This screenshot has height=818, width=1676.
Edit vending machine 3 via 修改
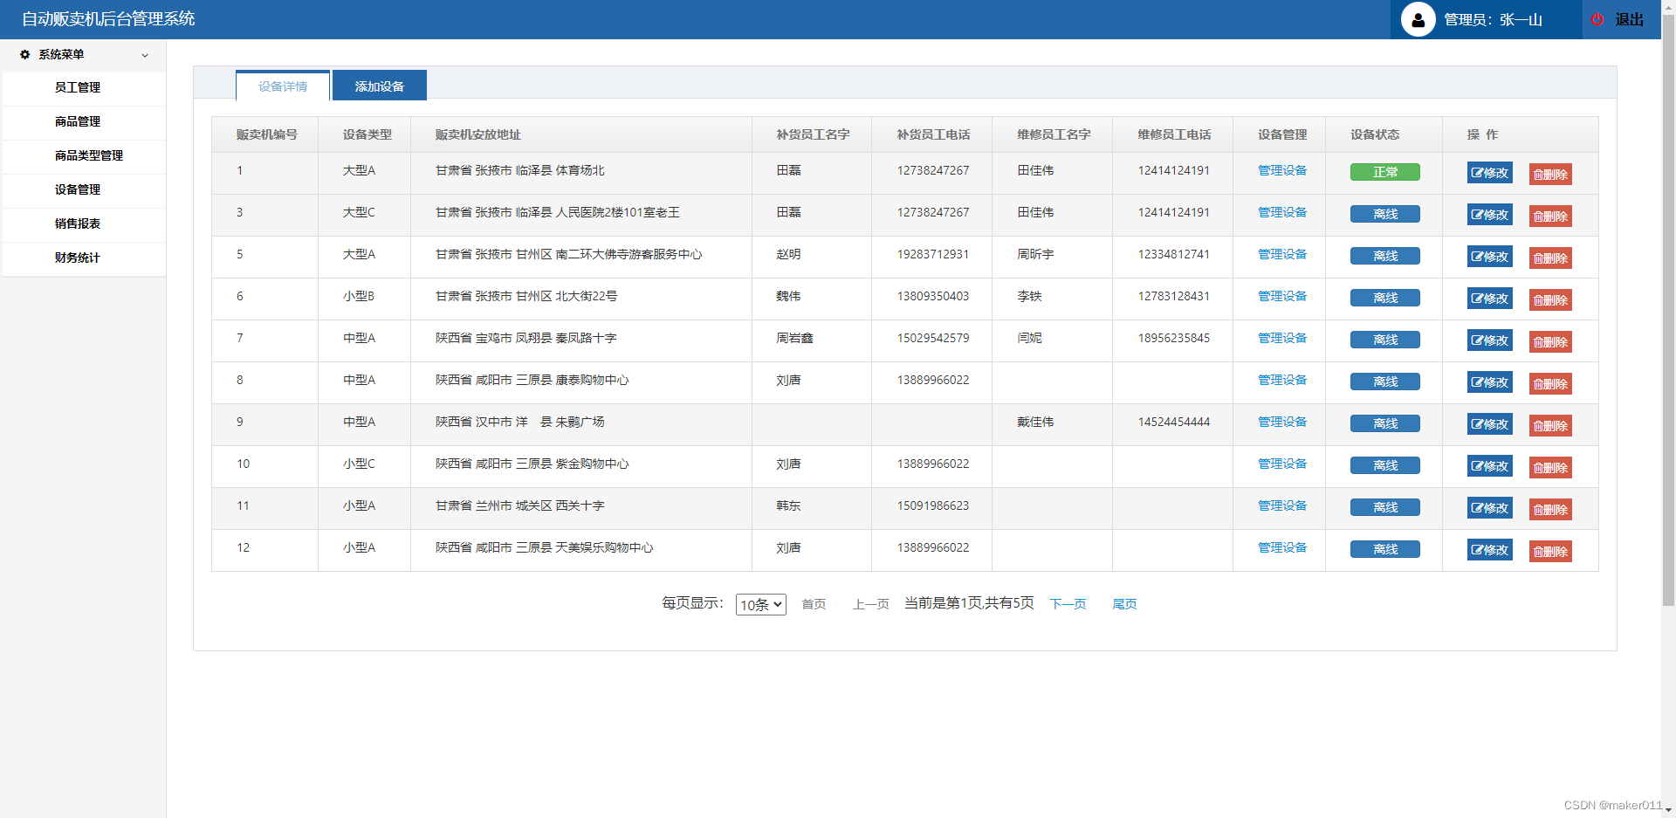(x=1490, y=215)
